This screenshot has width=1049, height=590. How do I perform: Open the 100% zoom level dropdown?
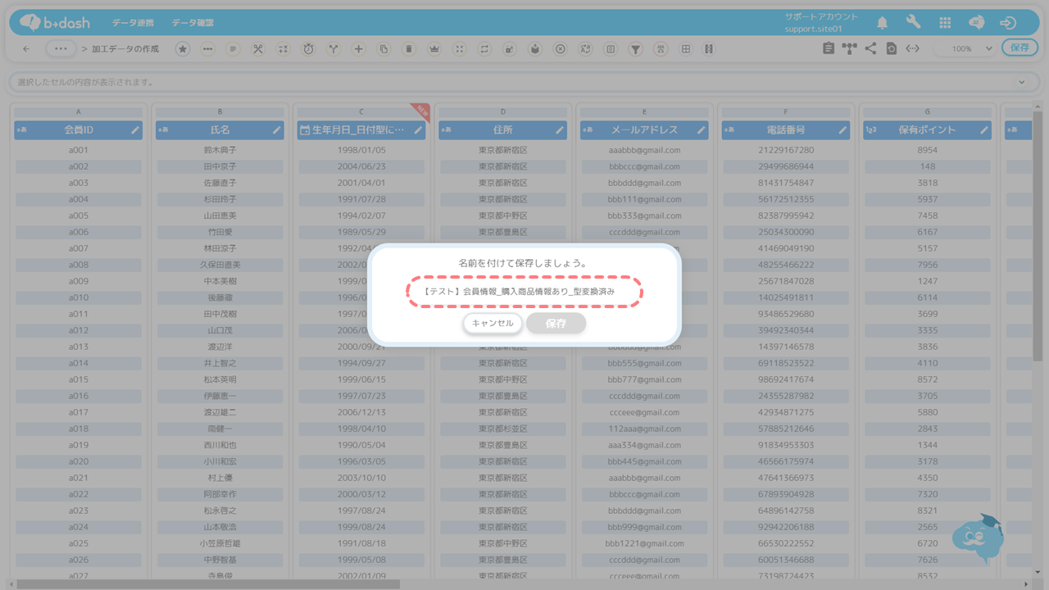[967, 49]
